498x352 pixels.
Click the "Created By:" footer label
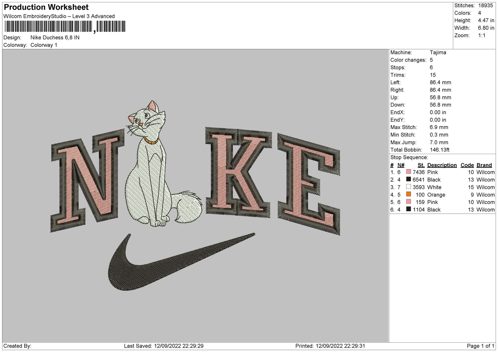tap(17, 346)
